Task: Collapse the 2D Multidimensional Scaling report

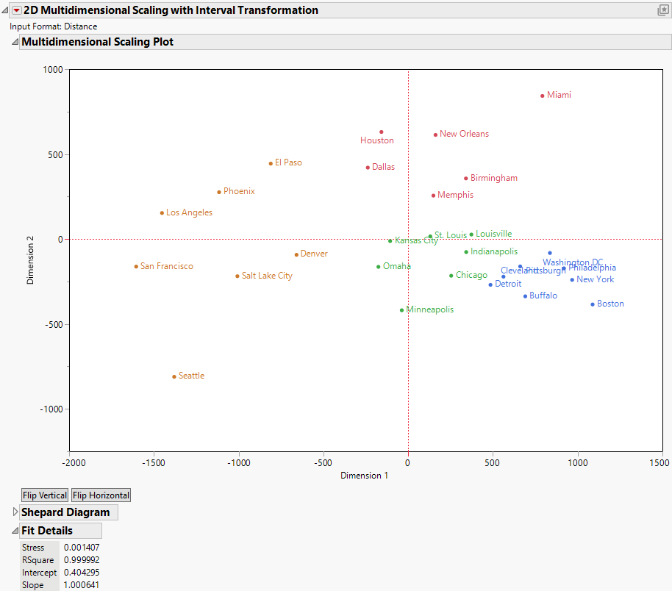Action: click(4, 10)
